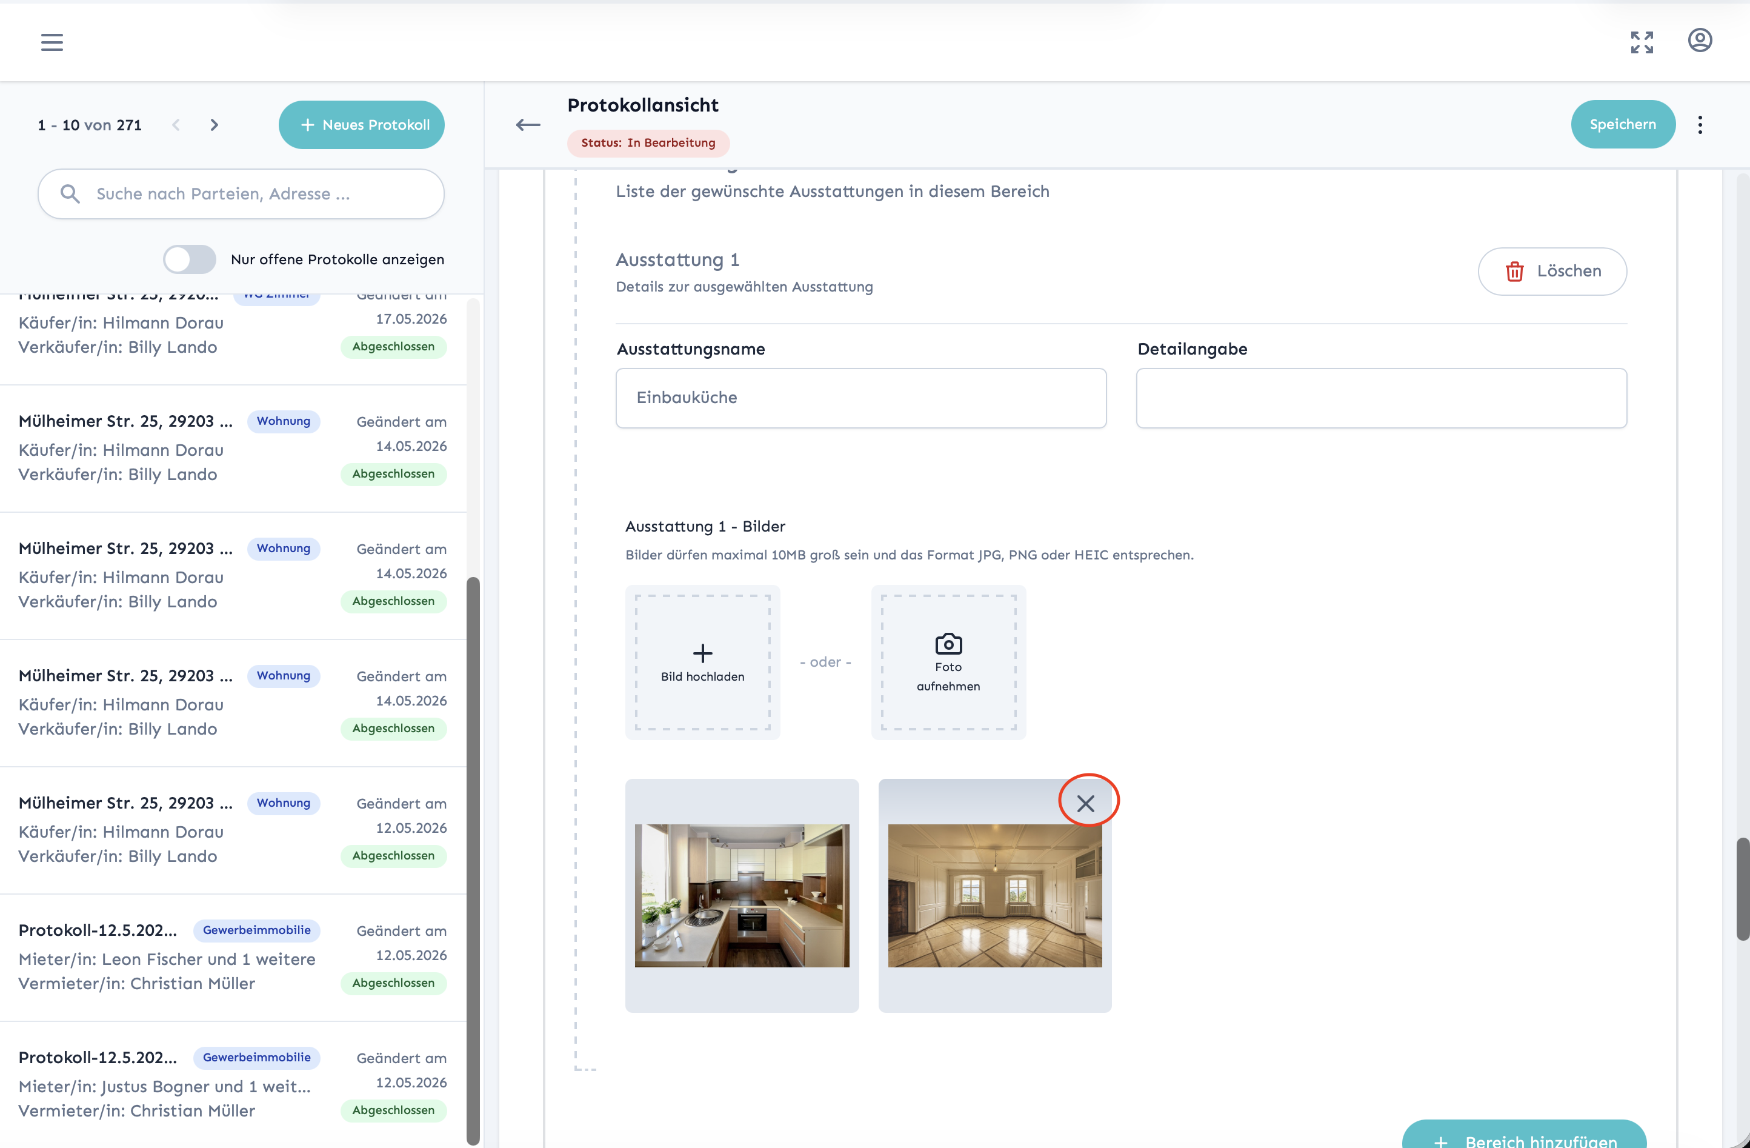Image resolution: width=1750 pixels, height=1148 pixels.
Task: Save the protocol with Speichern
Action: coord(1623,124)
